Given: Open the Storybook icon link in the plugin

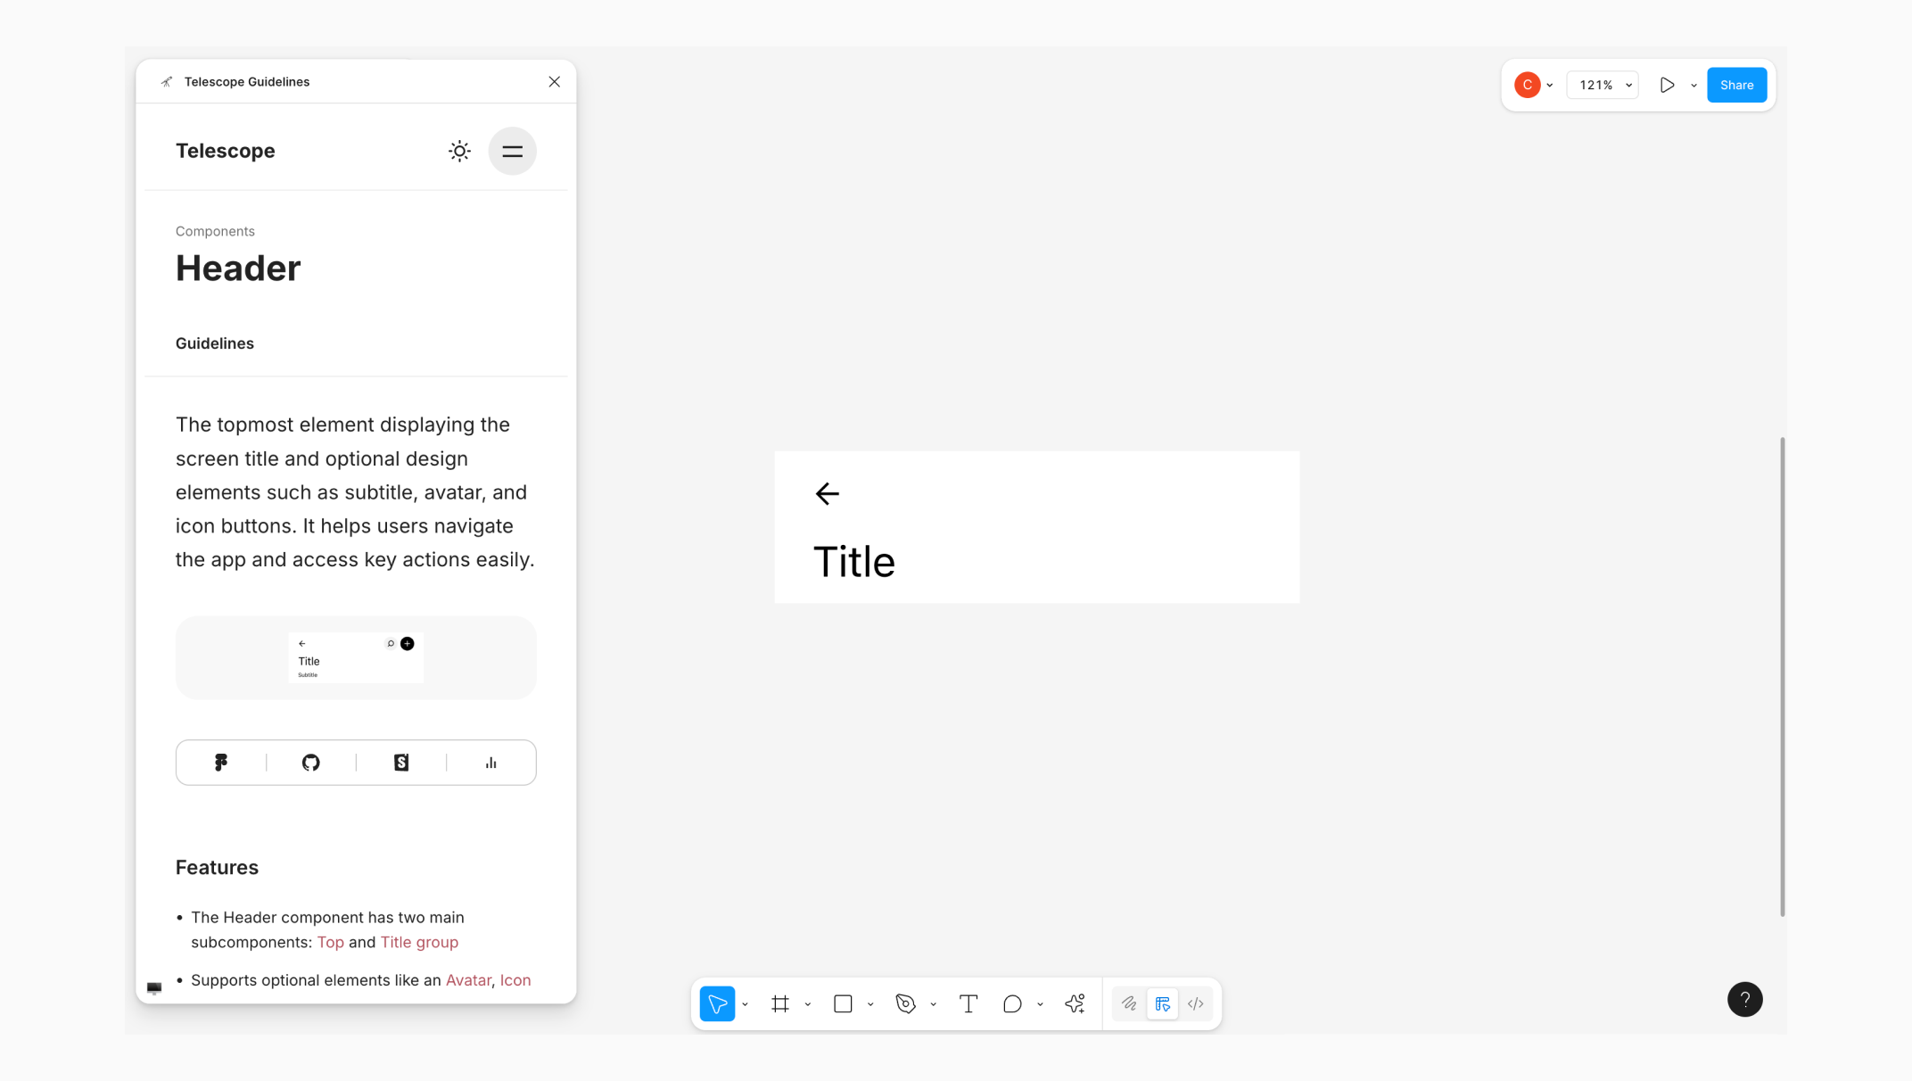Looking at the screenshot, I should click(x=401, y=763).
